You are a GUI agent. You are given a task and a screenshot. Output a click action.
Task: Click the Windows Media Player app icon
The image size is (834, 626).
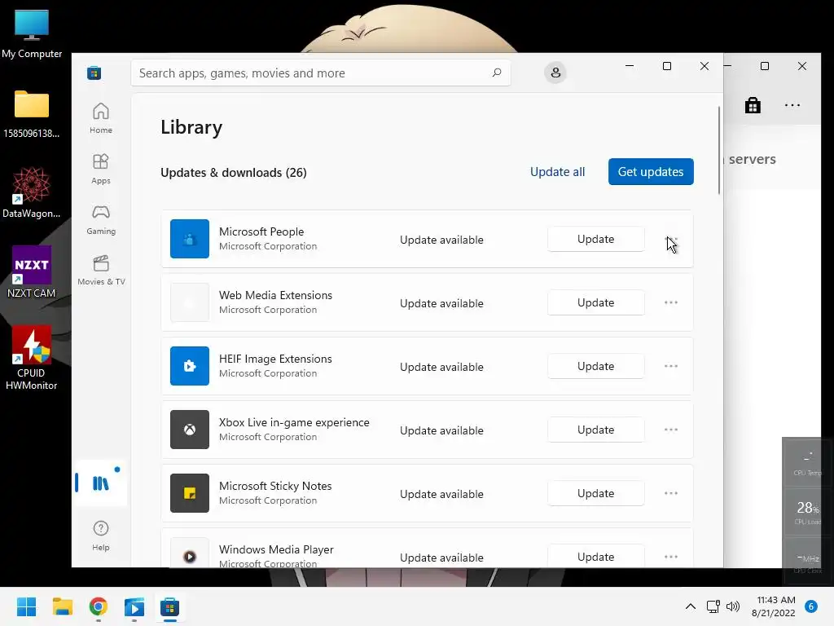point(189,553)
